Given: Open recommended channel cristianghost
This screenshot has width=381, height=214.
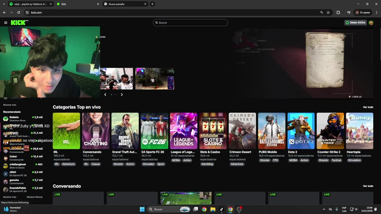Looking at the screenshot, I should (x=23, y=166).
